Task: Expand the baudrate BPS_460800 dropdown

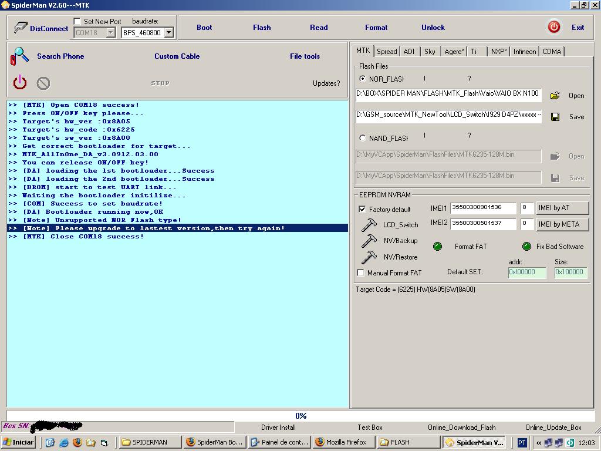Action: pyautogui.click(x=168, y=33)
